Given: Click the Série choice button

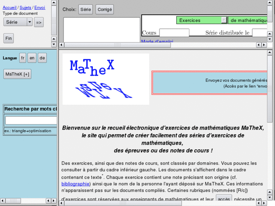Looking at the screenshot, I should (x=85, y=9).
